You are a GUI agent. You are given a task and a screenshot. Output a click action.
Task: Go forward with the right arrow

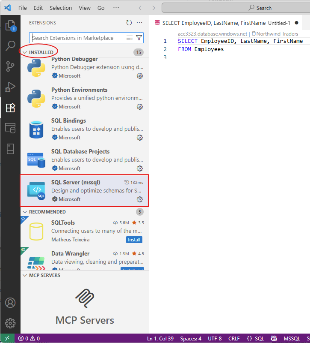(153, 8)
